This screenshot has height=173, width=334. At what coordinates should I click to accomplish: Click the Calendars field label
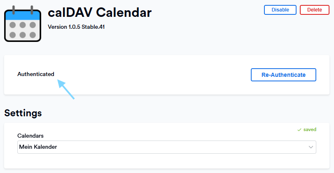pos(30,136)
